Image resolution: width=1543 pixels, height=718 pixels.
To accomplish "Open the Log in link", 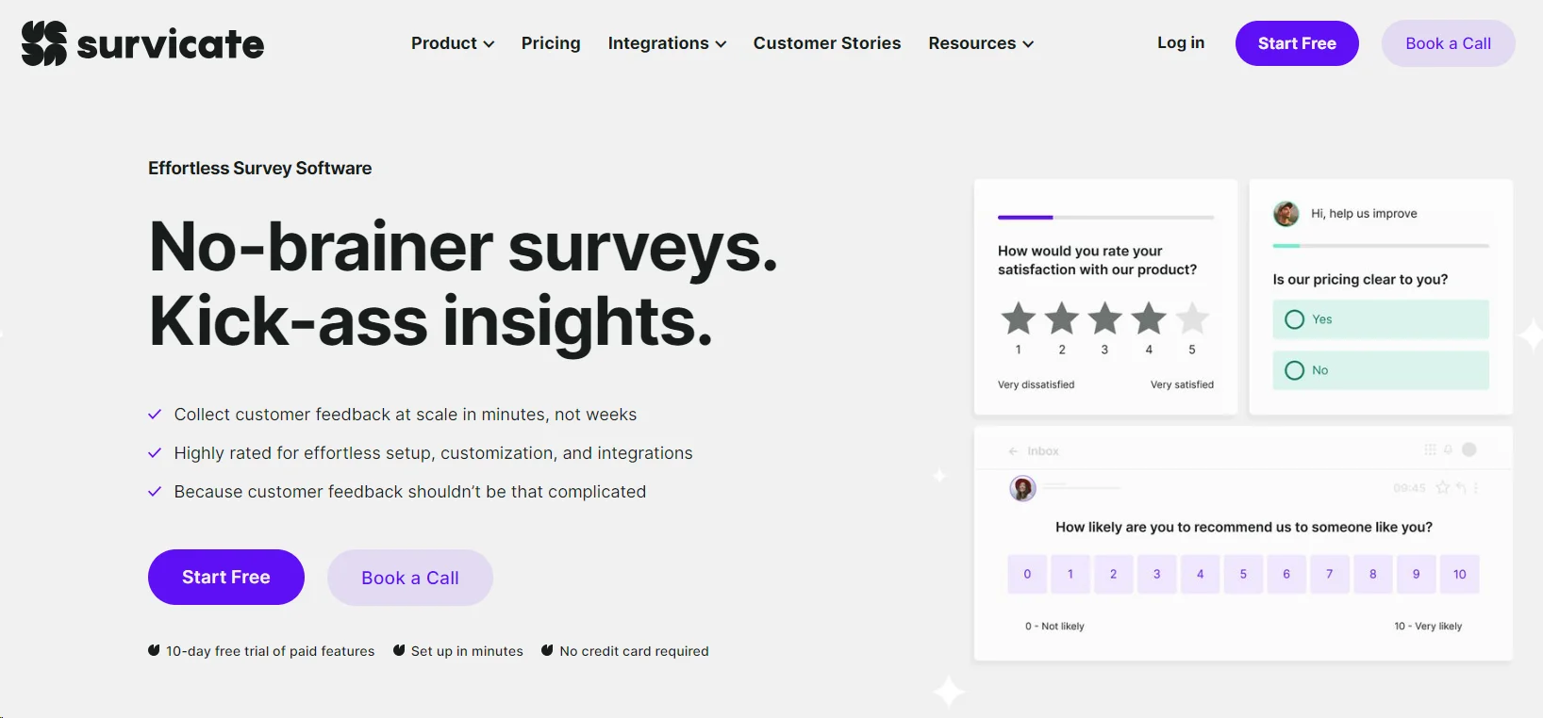I will point(1180,42).
